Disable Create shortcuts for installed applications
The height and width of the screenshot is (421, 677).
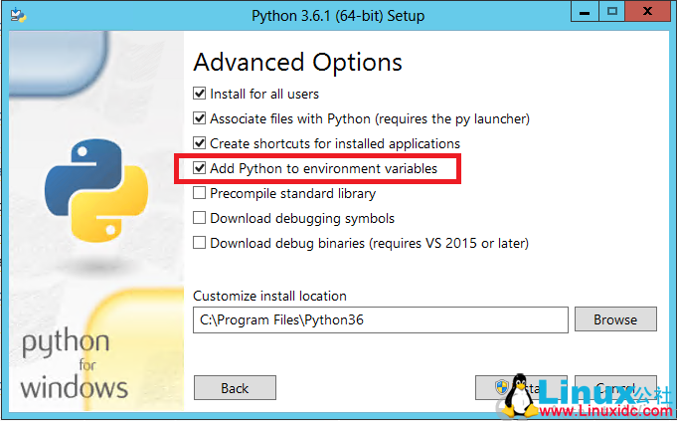pyautogui.click(x=200, y=143)
